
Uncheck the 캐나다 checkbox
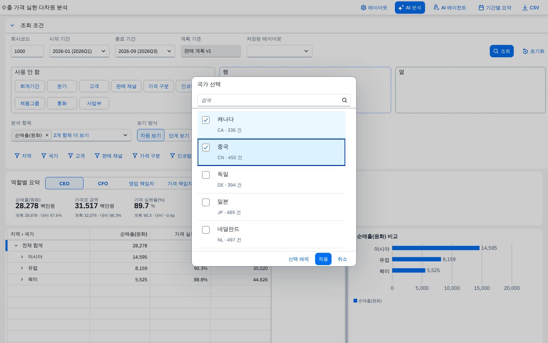(206, 120)
